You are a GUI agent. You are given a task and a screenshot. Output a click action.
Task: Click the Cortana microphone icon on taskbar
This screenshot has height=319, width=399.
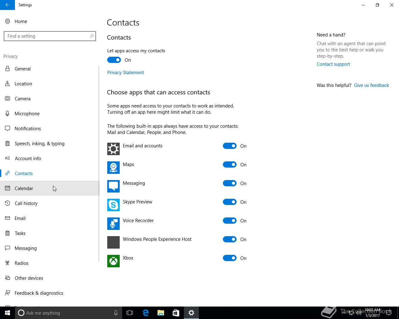(116, 313)
